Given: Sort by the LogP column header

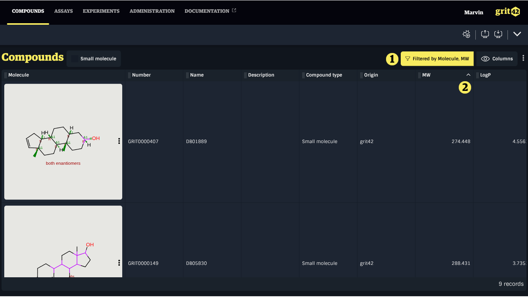Looking at the screenshot, I should pyautogui.click(x=485, y=75).
